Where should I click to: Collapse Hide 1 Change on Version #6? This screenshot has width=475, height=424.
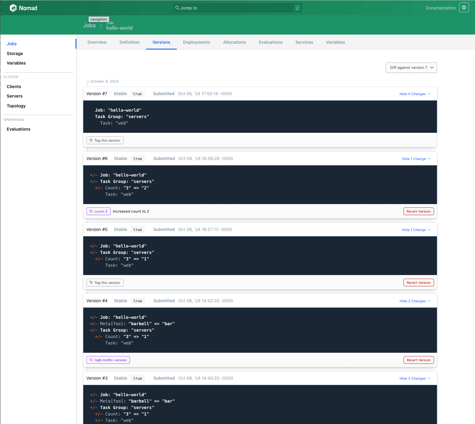tap(416, 159)
